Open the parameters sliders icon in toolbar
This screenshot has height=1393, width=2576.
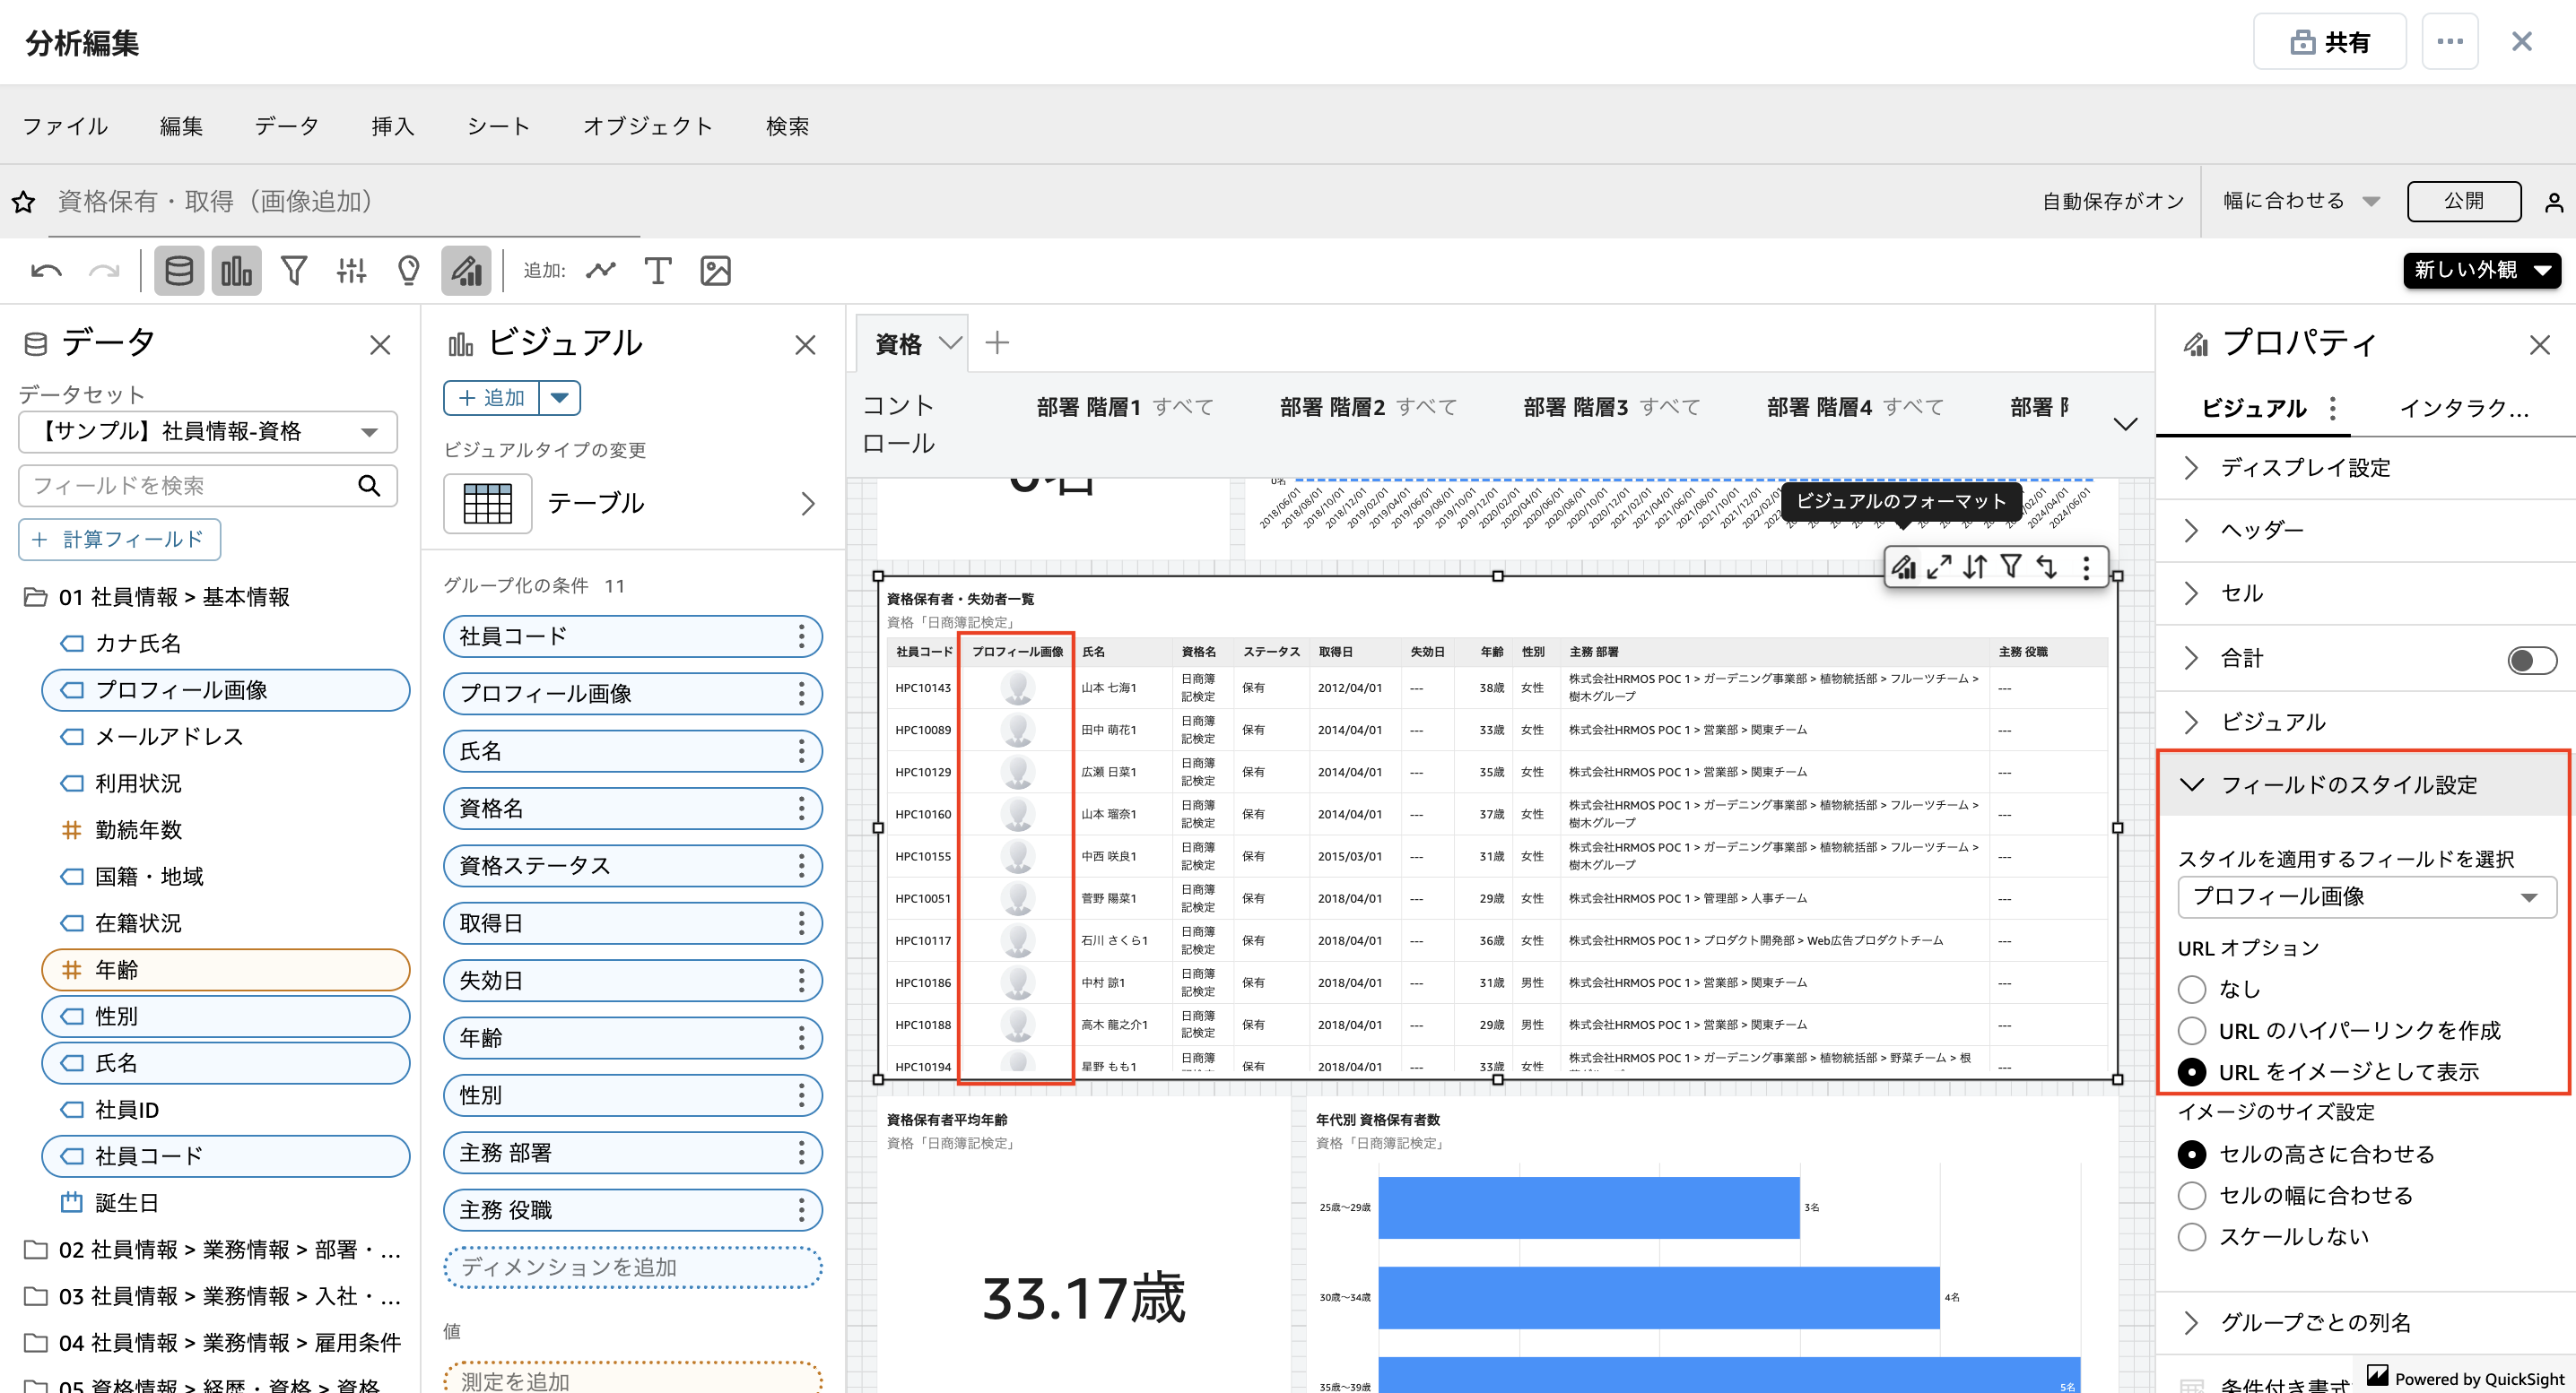(x=351, y=271)
